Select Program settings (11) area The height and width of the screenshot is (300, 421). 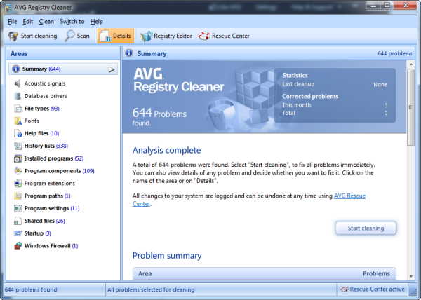point(52,208)
